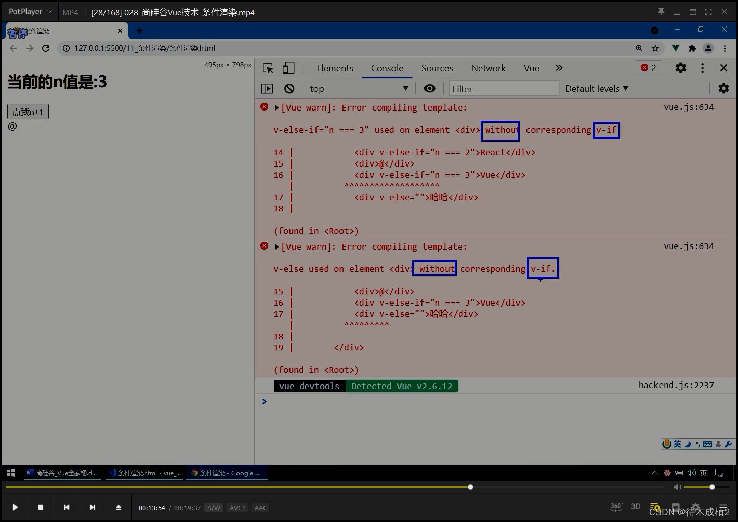Open the Chrome profile avatar
738x522 pixels.
coord(708,48)
